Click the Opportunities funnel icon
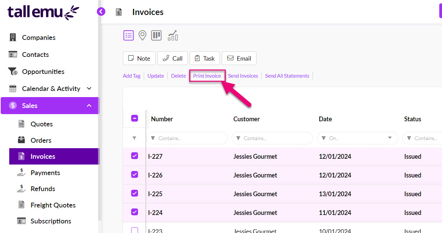The image size is (442, 233). click(13, 72)
